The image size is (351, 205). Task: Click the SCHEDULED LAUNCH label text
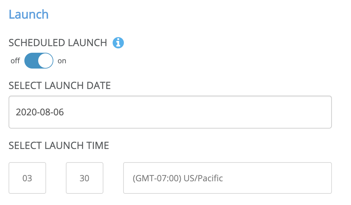(x=58, y=43)
